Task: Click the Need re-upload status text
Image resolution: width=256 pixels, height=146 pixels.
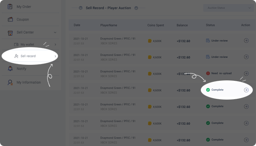Action: 221,73
